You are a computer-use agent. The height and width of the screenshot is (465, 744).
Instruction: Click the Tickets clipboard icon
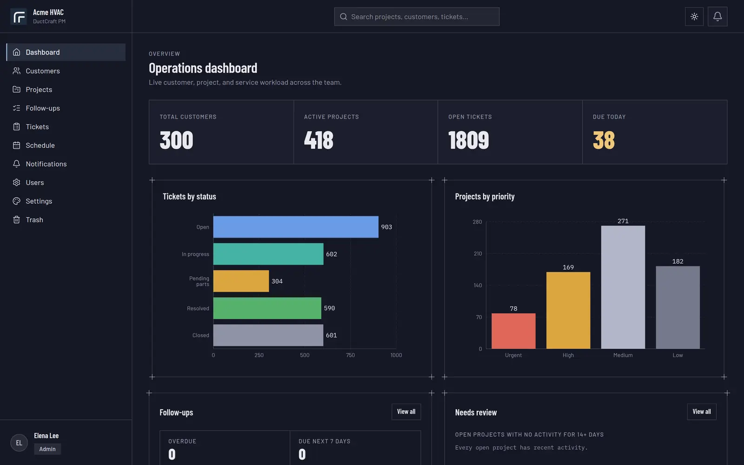(x=17, y=126)
